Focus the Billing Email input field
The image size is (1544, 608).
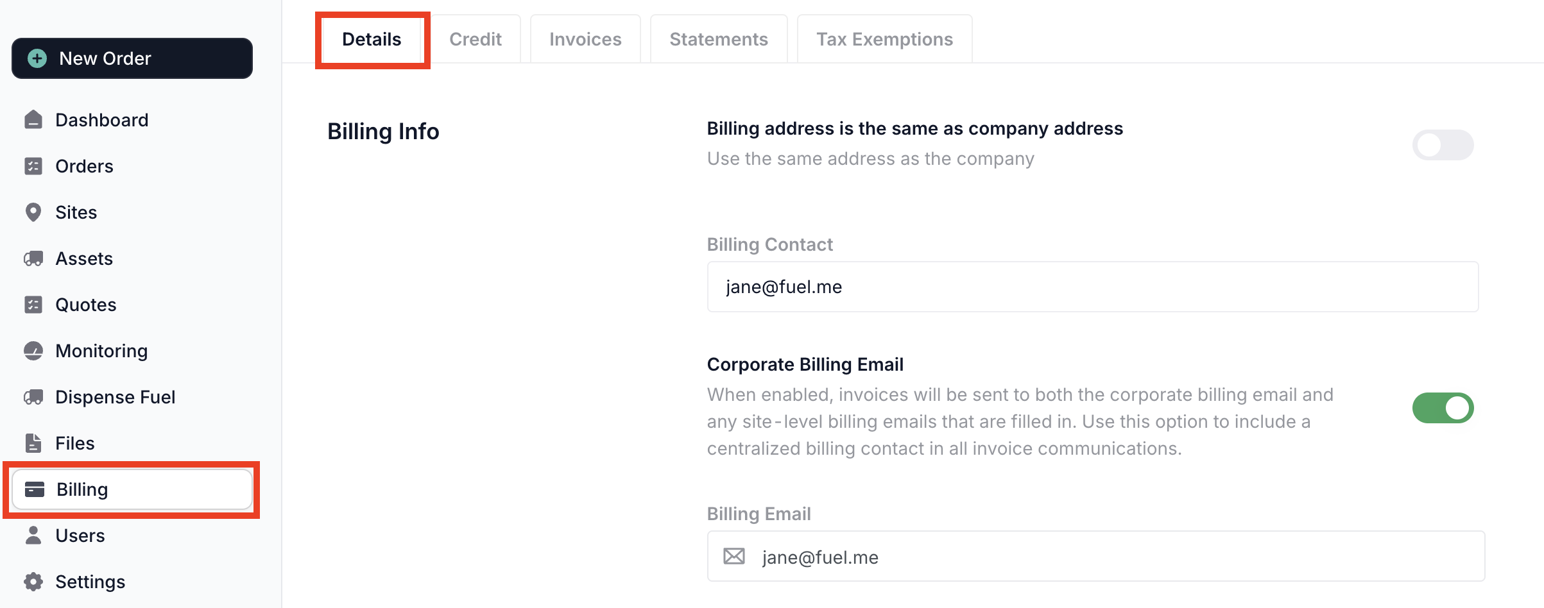[x=1117, y=557]
